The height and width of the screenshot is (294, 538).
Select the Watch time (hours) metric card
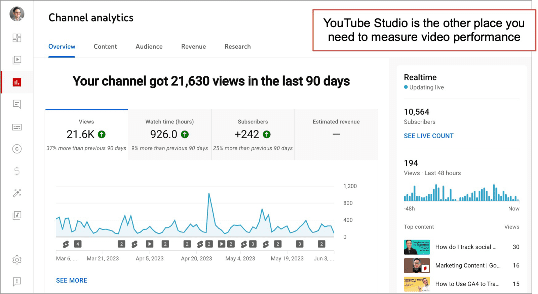point(169,135)
